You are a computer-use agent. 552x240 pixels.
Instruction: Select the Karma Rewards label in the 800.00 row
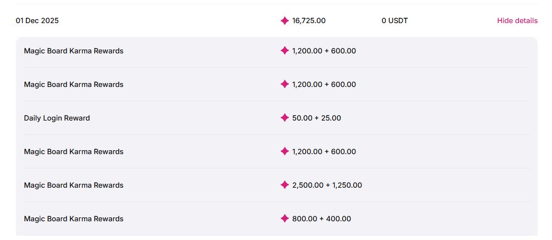[74, 219]
